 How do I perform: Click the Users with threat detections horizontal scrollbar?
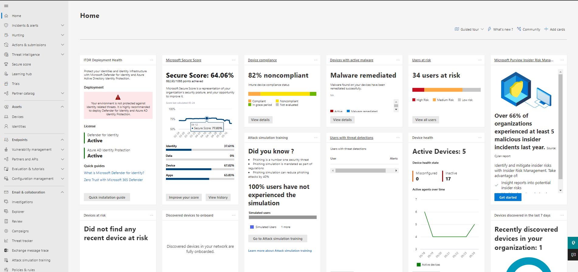coord(364,171)
